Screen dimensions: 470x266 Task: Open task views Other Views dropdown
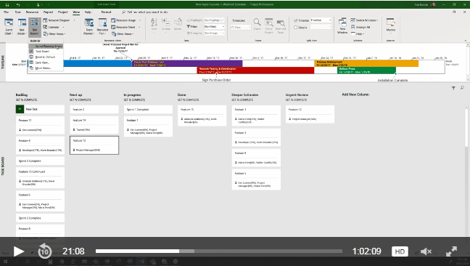(54, 34)
